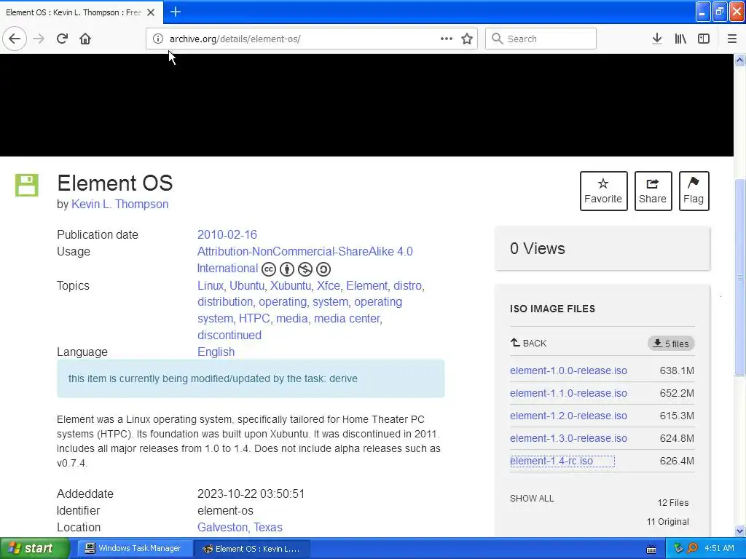
Task: Open the browser home page
Action: click(85, 39)
